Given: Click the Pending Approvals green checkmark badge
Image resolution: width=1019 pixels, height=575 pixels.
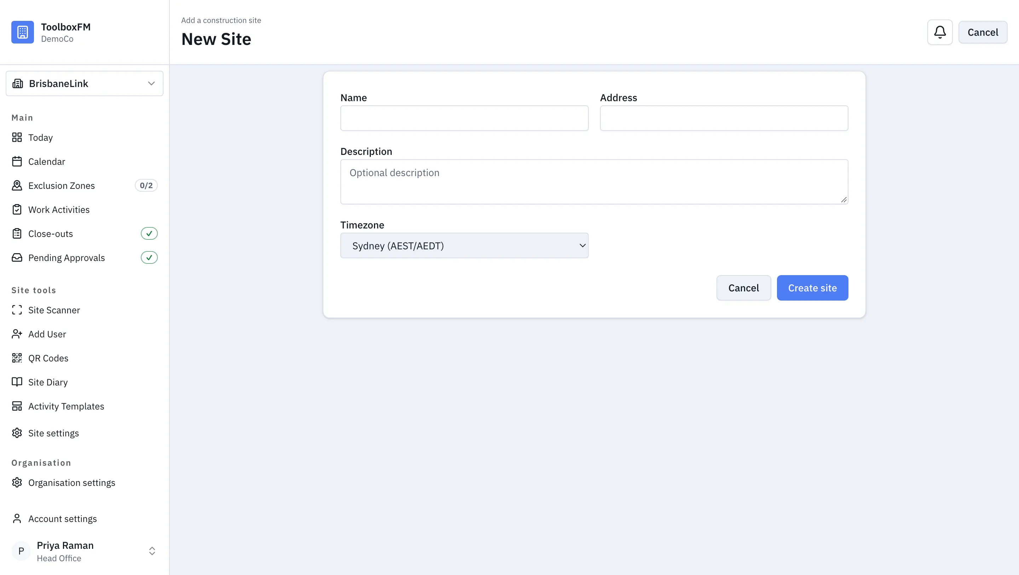Looking at the screenshot, I should pos(149,257).
